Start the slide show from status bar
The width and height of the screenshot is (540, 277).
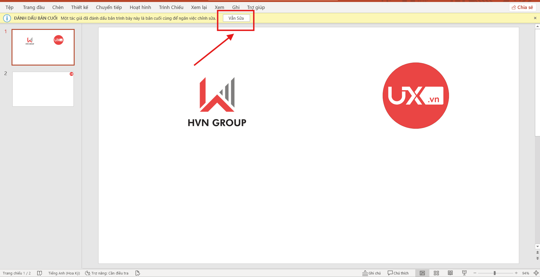[464, 273]
